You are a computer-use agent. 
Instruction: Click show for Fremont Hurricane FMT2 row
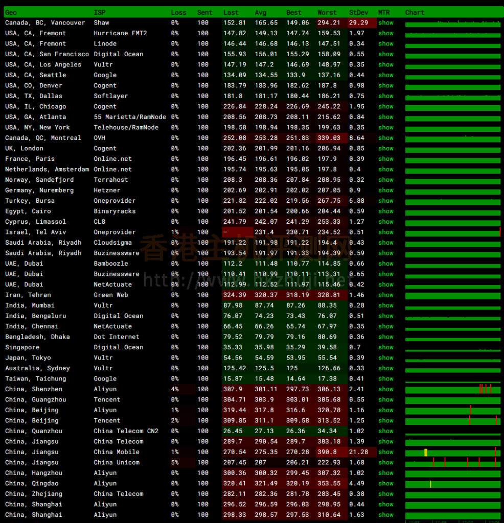(x=386, y=33)
